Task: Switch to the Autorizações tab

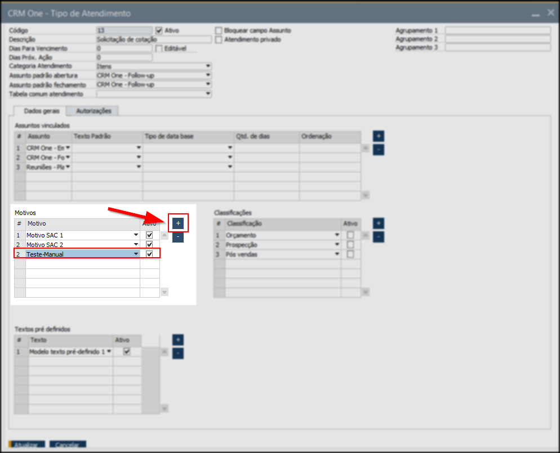Action: tap(94, 111)
